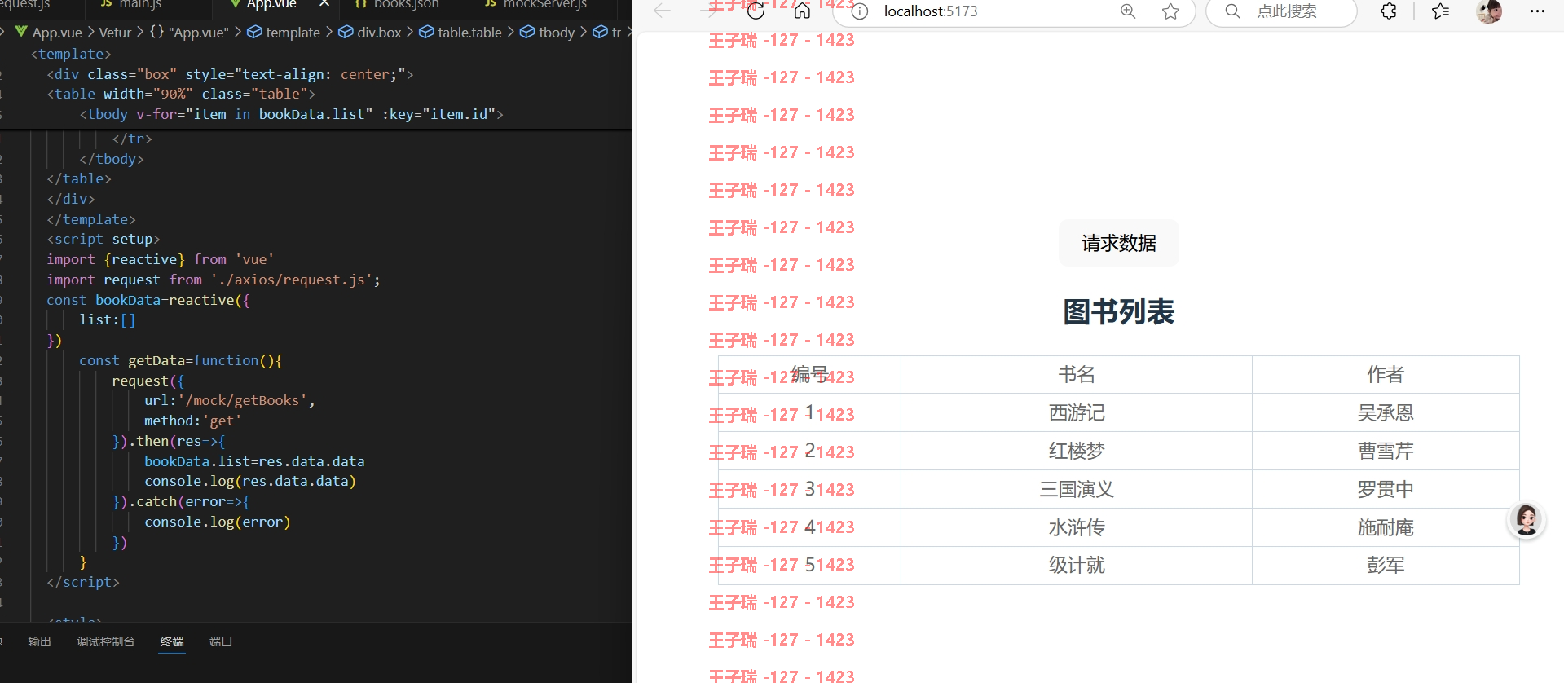
Task: Open the browser profile avatar
Action: pos(1489,11)
